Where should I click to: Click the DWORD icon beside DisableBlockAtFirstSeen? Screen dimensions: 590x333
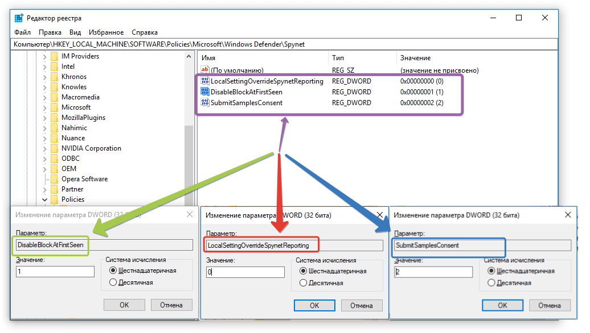[x=205, y=92]
